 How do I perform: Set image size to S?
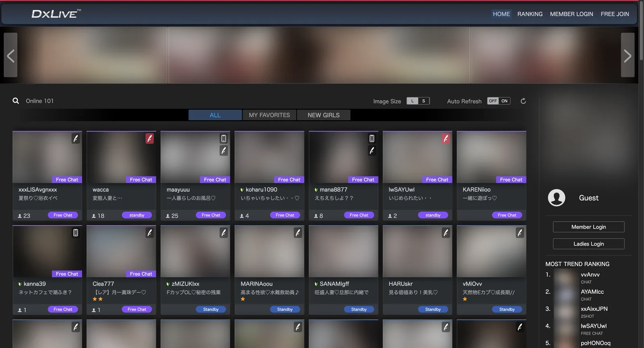(x=423, y=101)
